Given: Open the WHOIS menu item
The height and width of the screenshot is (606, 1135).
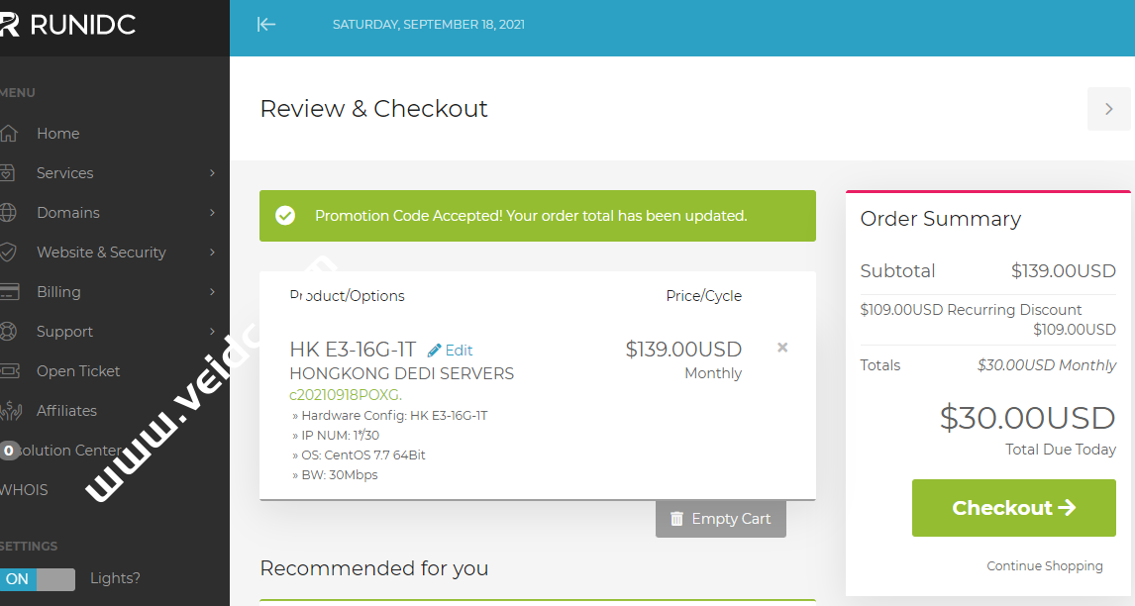Looking at the screenshot, I should (x=24, y=490).
